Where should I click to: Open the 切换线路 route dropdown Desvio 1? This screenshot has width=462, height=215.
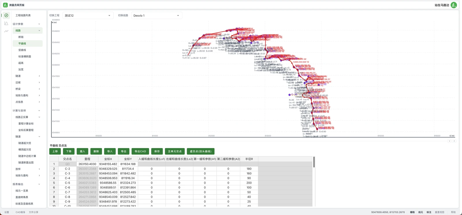pos(157,16)
